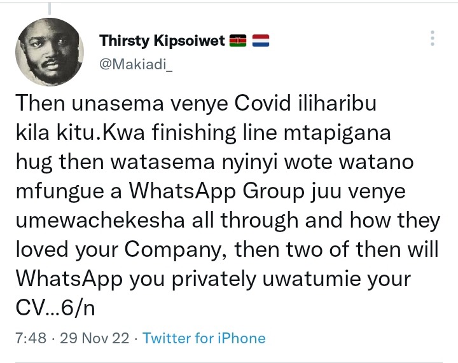Click the WhatsApp Group phrase in tweet
The image size is (458, 363).
[217, 191]
